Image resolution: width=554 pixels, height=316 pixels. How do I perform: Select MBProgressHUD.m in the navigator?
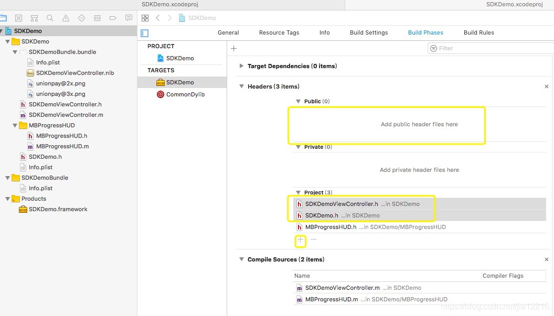pyautogui.click(x=62, y=146)
